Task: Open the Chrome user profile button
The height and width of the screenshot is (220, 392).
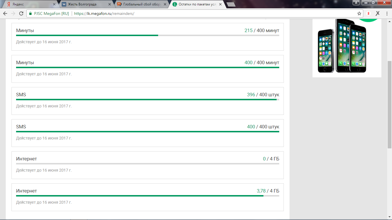Action: [x=356, y=2]
